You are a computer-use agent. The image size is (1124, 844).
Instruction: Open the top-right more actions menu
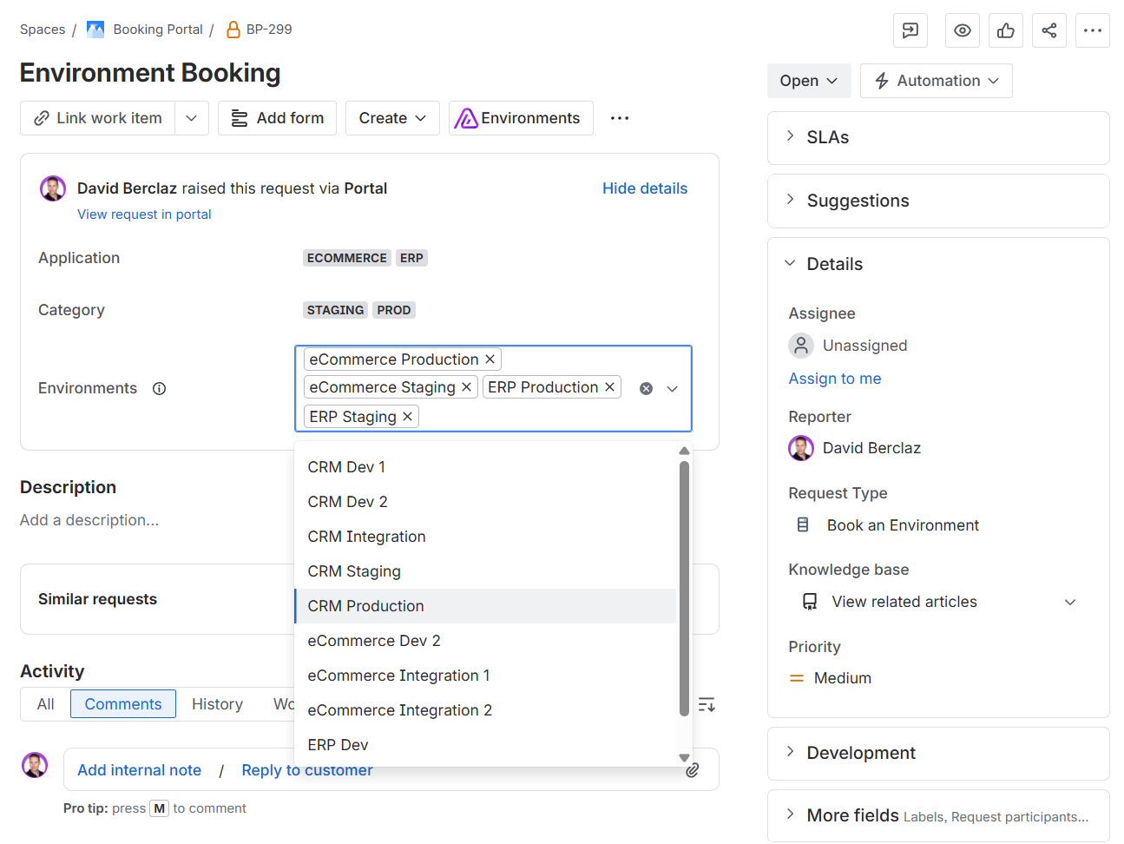pos(1093,30)
